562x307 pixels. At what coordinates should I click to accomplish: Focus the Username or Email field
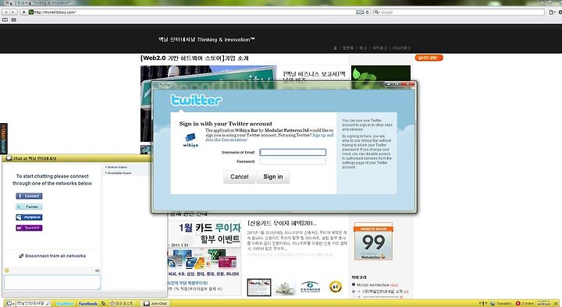pos(293,152)
